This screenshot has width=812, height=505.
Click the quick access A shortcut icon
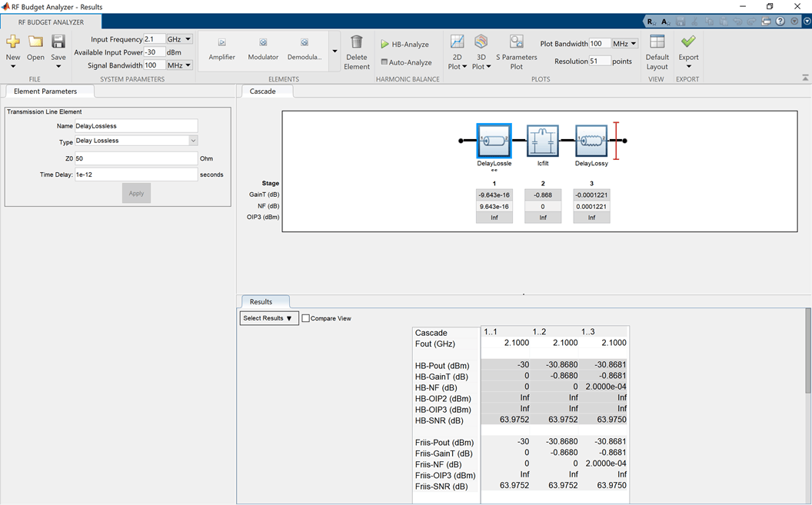pyautogui.click(x=665, y=22)
